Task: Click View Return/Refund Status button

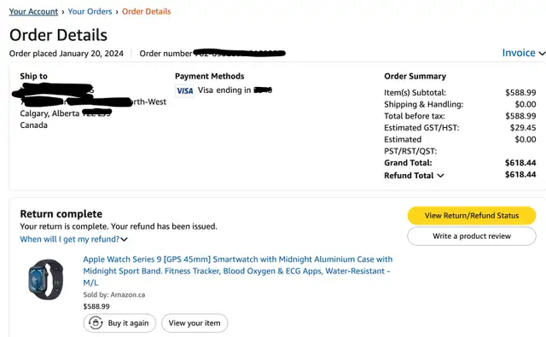Action: pyautogui.click(x=472, y=216)
